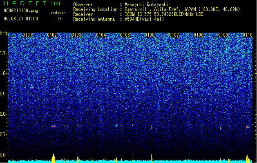This screenshot has height=163, width=257.
Task: Click the 0109 time marker
Action: point(223,35)
